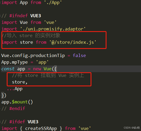Select '$mount' in app.$mount()
The width and height of the screenshot is (141, 131).
pyautogui.click(x=20, y=102)
